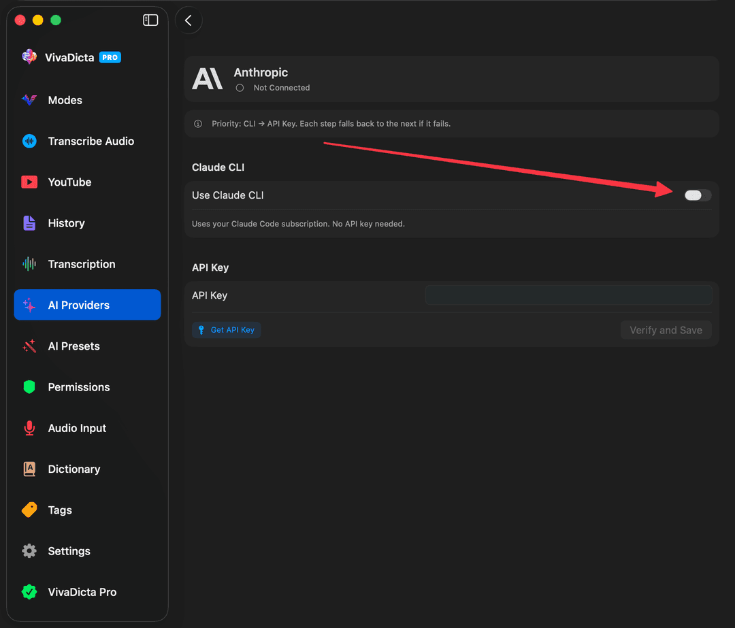Click the AI Providers sparkle icon

coord(29,305)
